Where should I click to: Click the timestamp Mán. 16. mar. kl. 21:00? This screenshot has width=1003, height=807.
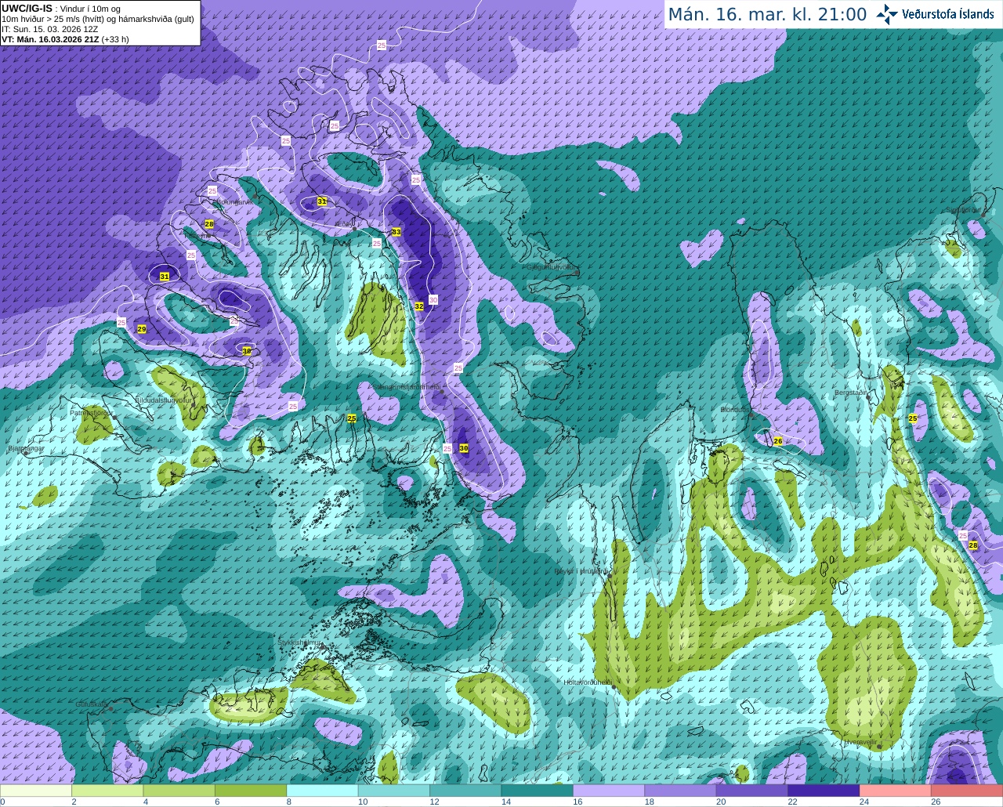(x=767, y=15)
